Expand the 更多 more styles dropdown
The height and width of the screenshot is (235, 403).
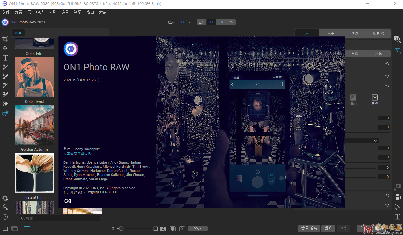tap(375, 99)
